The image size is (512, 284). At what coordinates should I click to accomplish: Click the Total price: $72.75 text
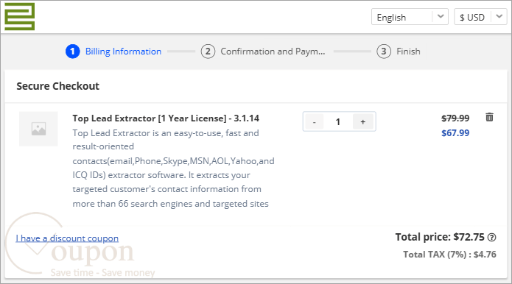(x=440, y=237)
